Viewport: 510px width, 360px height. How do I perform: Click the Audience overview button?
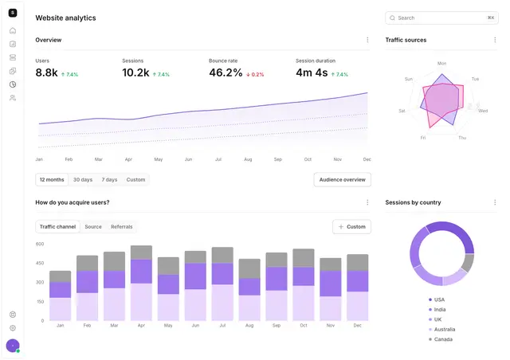pyautogui.click(x=342, y=179)
